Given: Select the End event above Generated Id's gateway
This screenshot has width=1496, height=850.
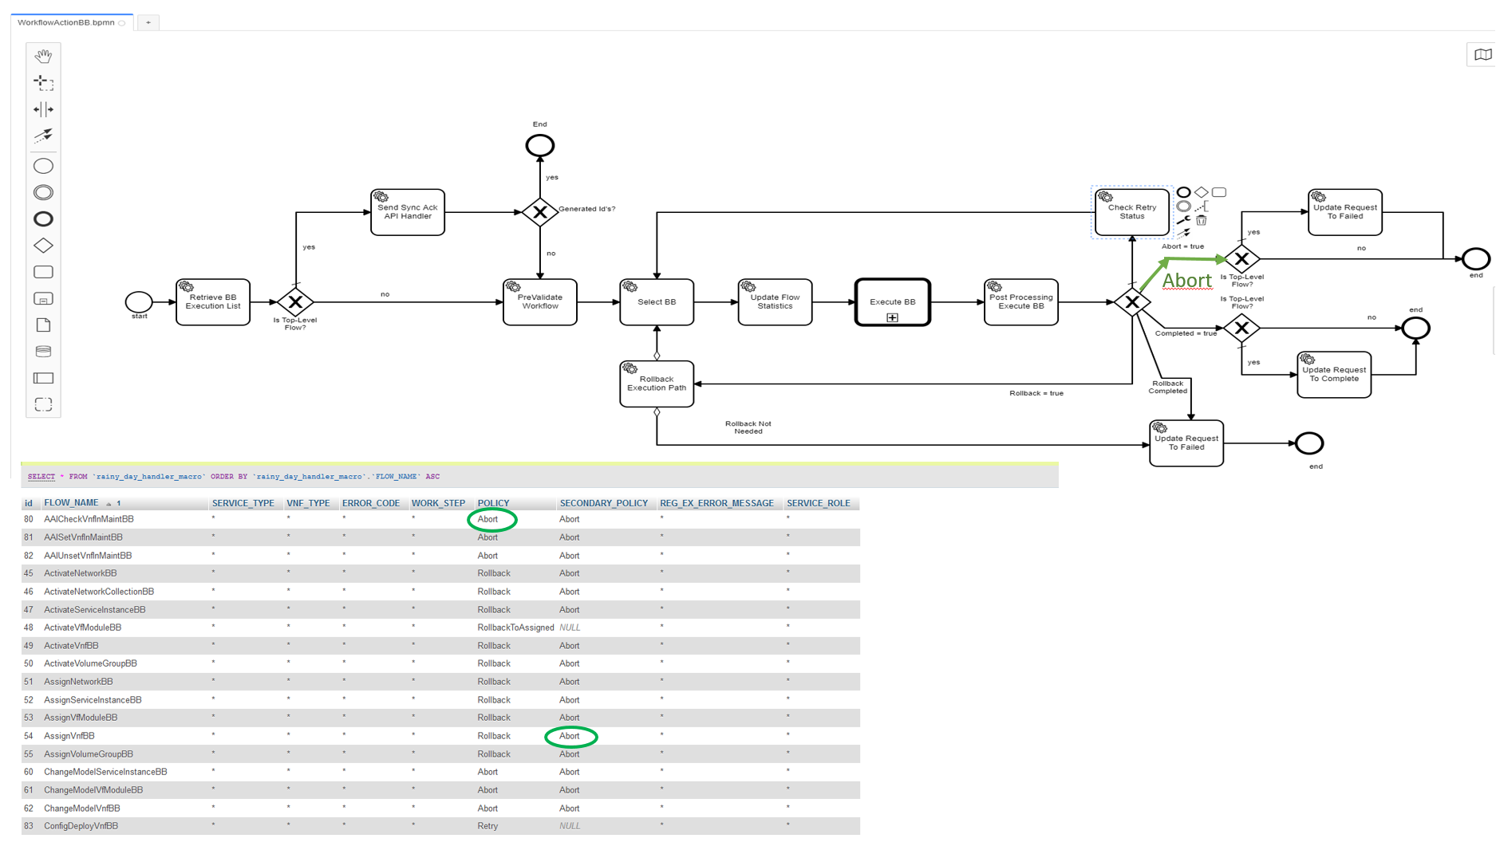Looking at the screenshot, I should (540, 146).
